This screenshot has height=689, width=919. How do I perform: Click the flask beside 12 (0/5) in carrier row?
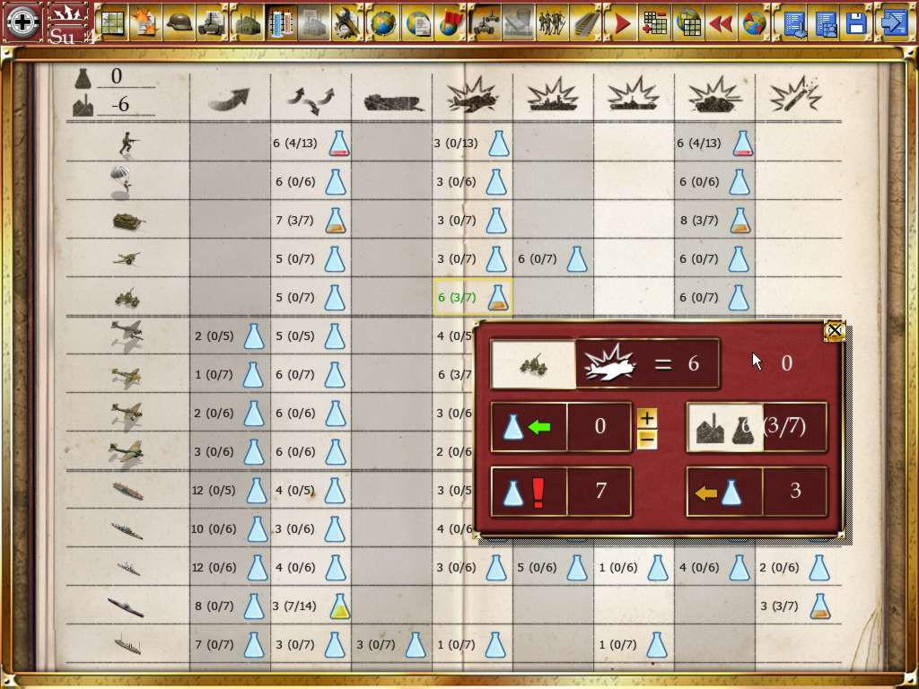[x=258, y=491]
